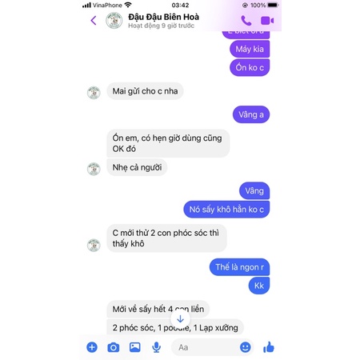The width and height of the screenshot is (360, 360).
Task: Tap the back arrow to leave chat
Action: click(x=94, y=21)
